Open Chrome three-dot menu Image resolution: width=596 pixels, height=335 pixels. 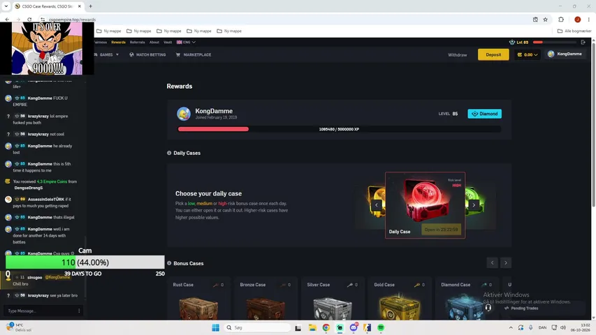[588, 20]
